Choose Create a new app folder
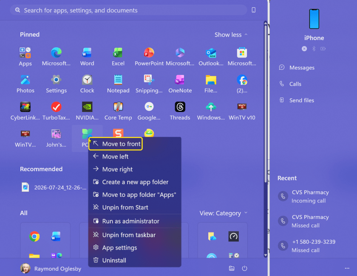This screenshot has height=276, width=357. coord(135,182)
